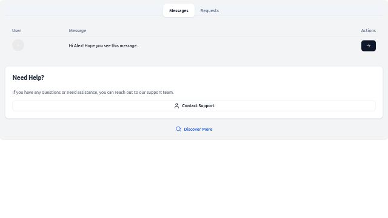Viewport: 388px width, 218px height.
Task: Select the Messages tab
Action: click(x=179, y=11)
